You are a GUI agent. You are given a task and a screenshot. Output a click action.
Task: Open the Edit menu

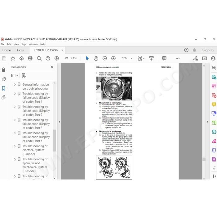(x=9, y=44)
